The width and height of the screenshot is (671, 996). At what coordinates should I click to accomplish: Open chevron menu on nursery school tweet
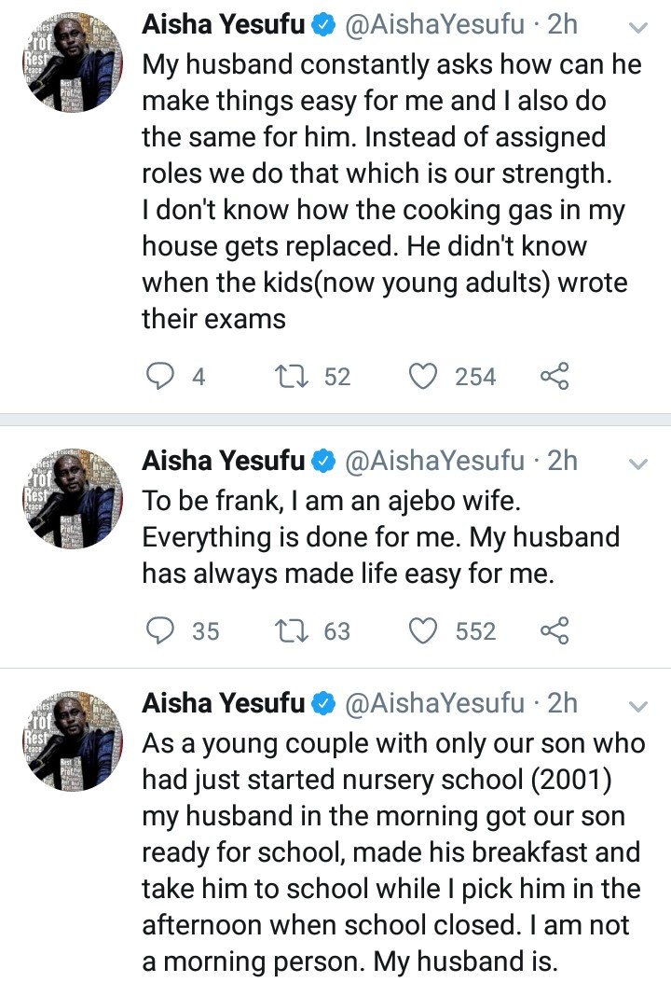click(638, 706)
